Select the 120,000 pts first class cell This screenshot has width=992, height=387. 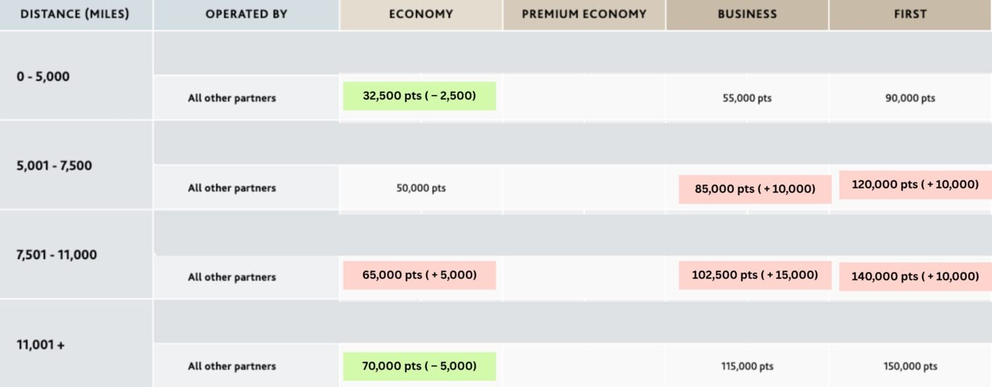pos(915,184)
